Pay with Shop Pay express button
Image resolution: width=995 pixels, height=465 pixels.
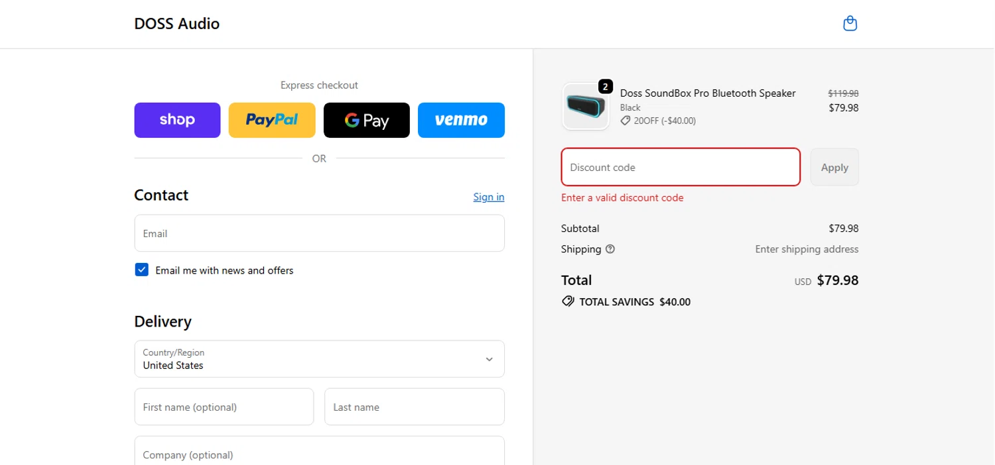[177, 120]
